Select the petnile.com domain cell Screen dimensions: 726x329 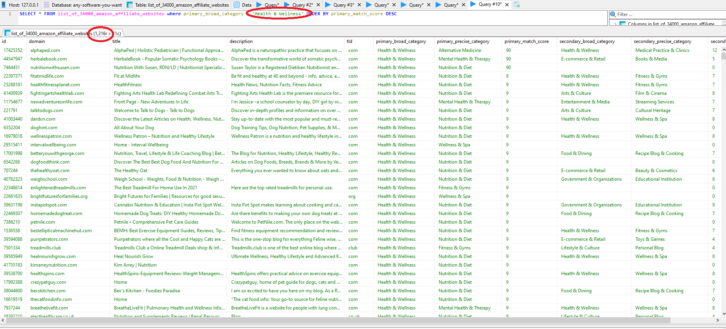pos(68,222)
